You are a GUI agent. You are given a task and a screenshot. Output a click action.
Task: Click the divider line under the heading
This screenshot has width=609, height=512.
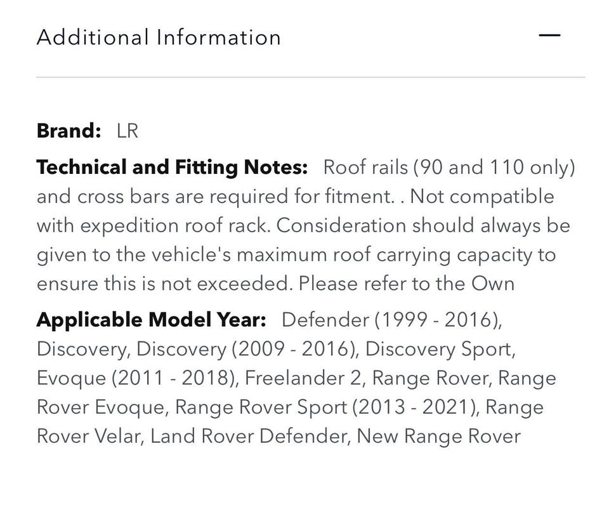tap(311, 77)
